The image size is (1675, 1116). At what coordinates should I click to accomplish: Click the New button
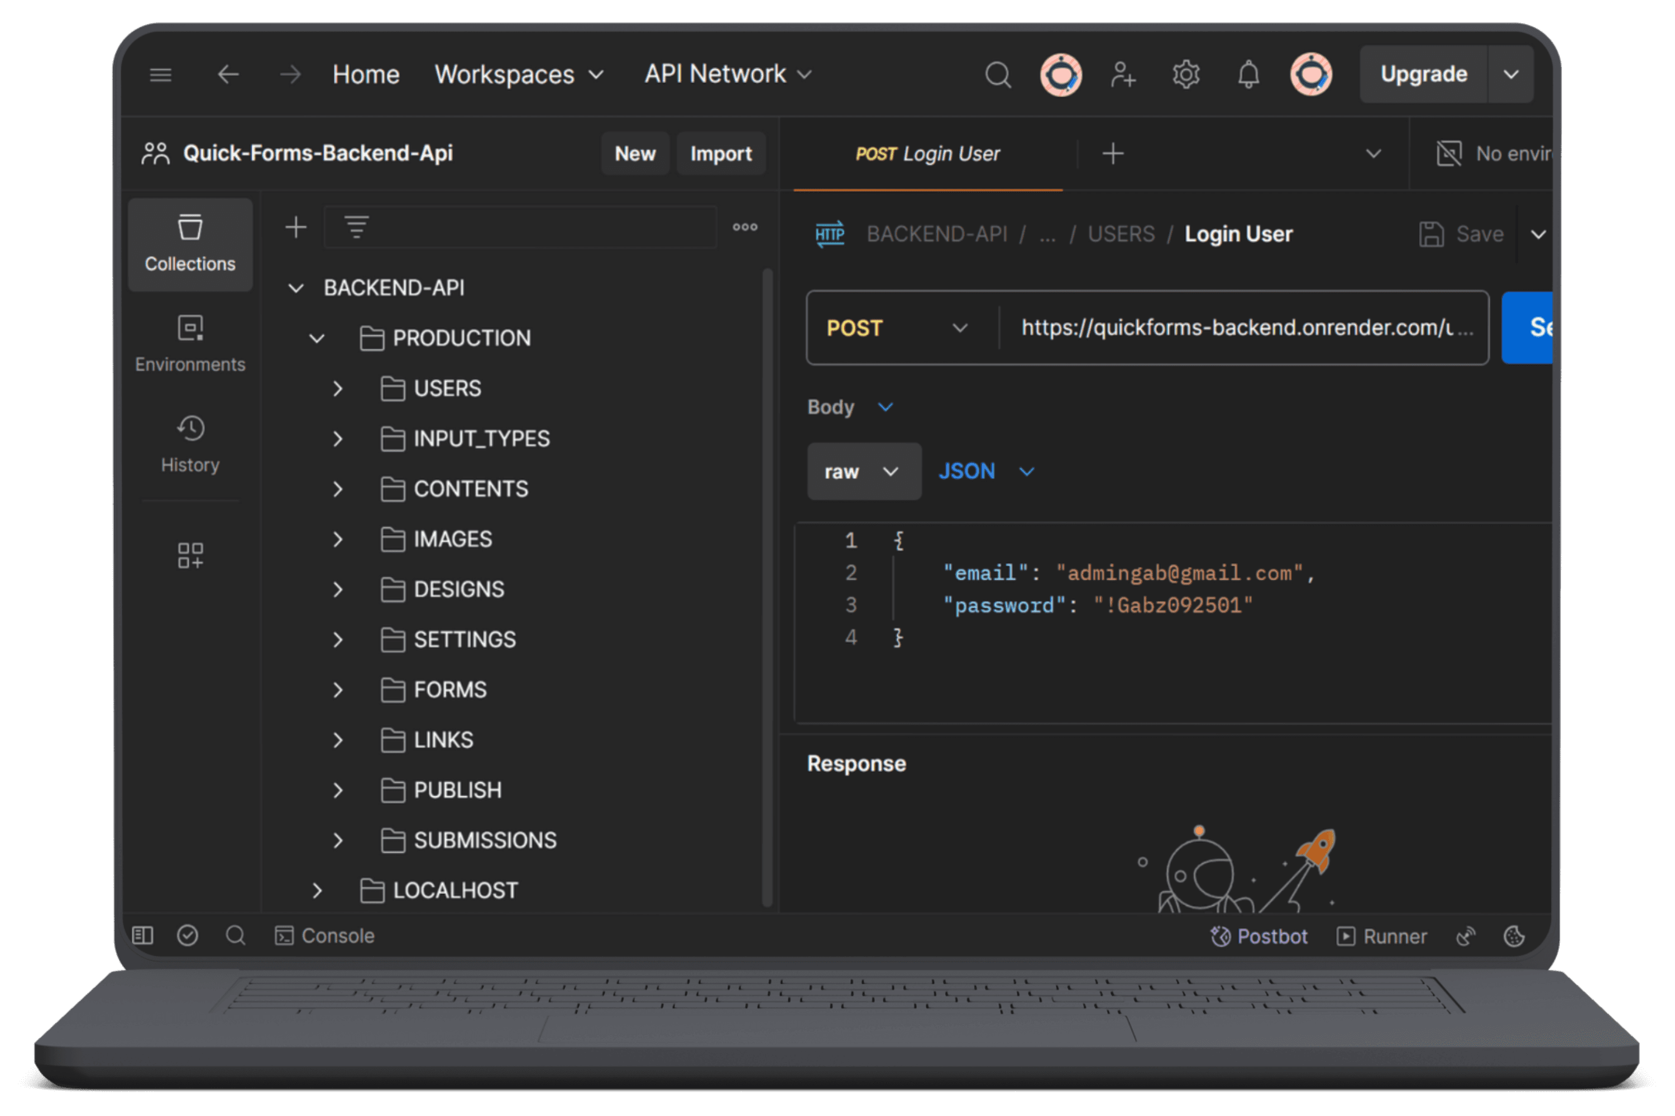tap(634, 154)
